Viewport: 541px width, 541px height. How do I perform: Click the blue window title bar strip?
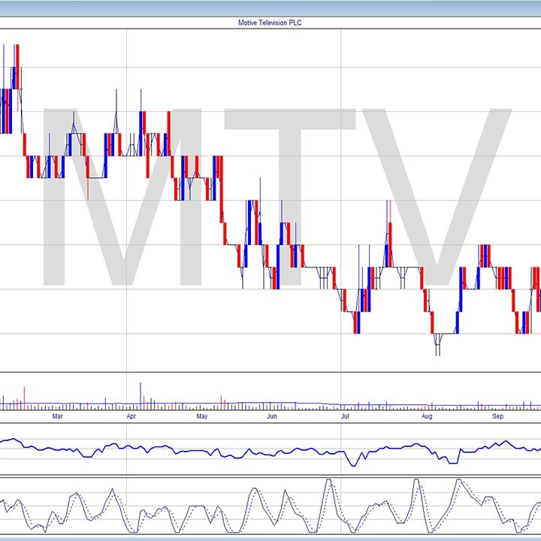coord(270,8)
